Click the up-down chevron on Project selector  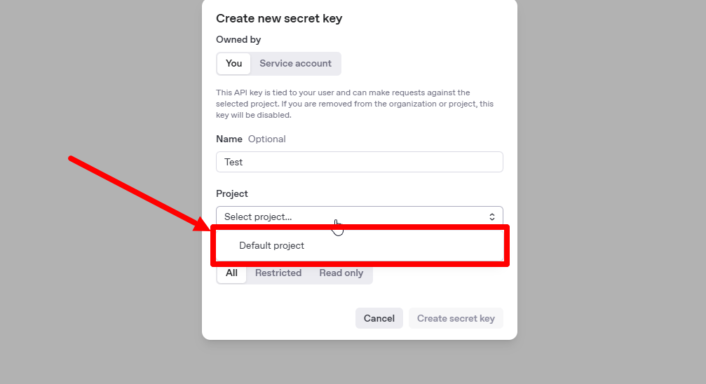tap(492, 217)
